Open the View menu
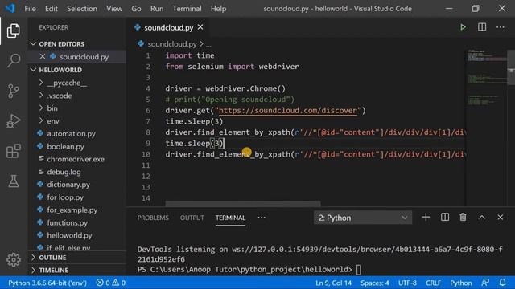 point(114,9)
